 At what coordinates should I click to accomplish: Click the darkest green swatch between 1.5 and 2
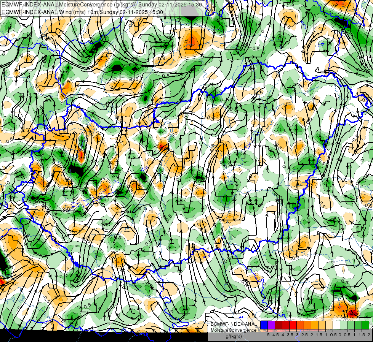click(365, 325)
